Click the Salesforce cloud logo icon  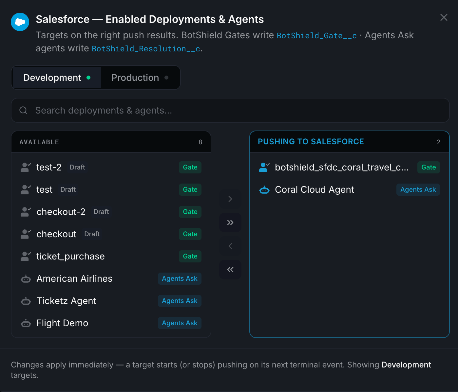coord(20,22)
